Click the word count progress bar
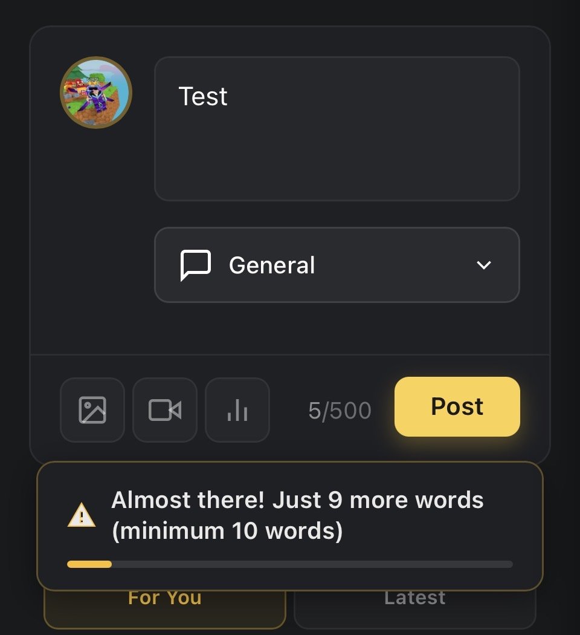 [289, 564]
